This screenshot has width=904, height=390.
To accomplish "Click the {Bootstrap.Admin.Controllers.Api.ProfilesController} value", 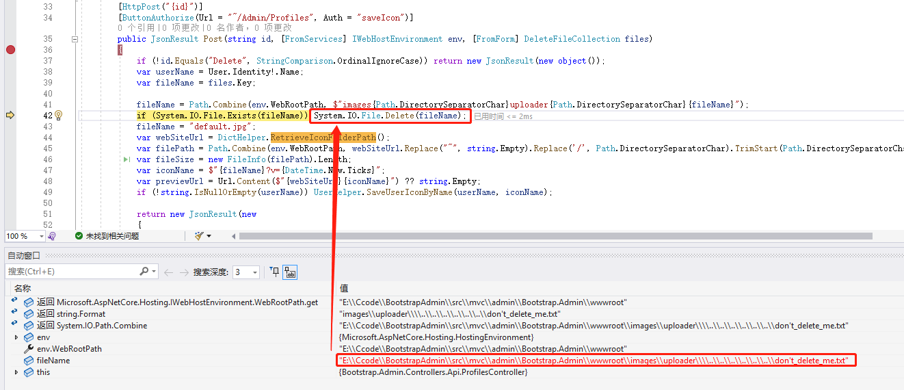I will [x=433, y=372].
